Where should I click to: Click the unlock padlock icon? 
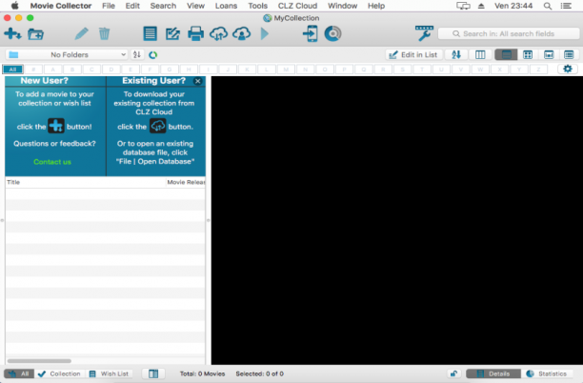point(453,373)
